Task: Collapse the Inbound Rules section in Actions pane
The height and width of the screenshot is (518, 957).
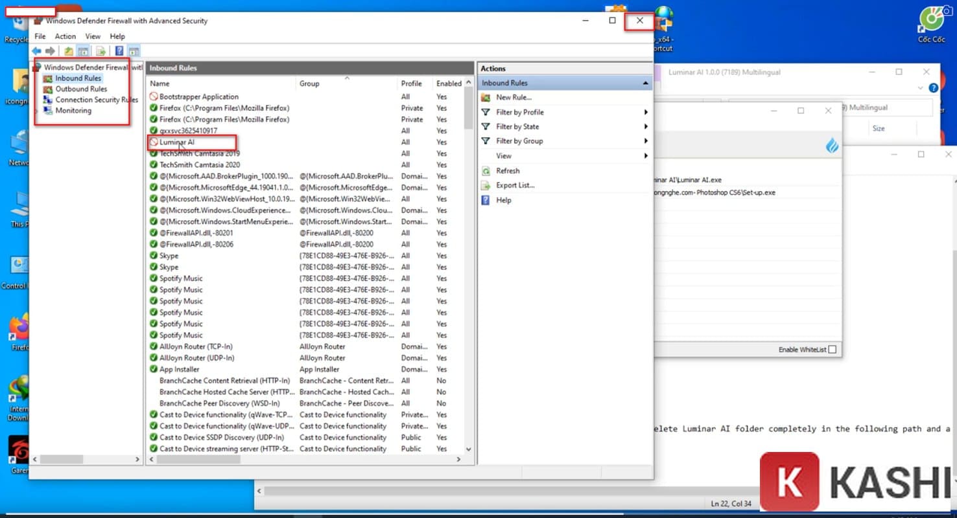Action: (x=645, y=82)
